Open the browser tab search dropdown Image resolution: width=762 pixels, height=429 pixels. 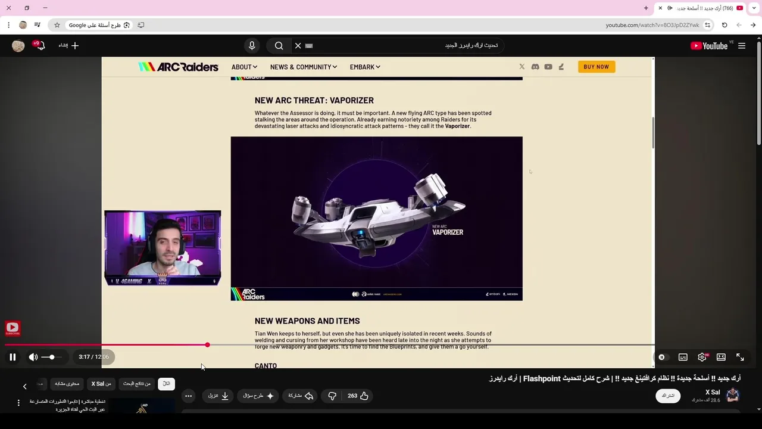[x=754, y=8]
